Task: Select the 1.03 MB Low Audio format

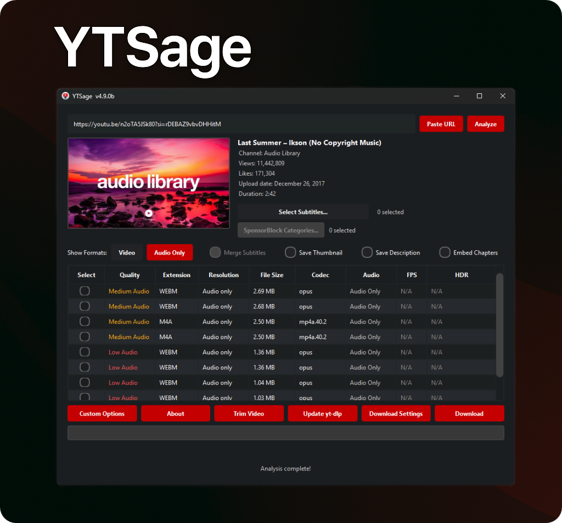Action: click(x=85, y=396)
